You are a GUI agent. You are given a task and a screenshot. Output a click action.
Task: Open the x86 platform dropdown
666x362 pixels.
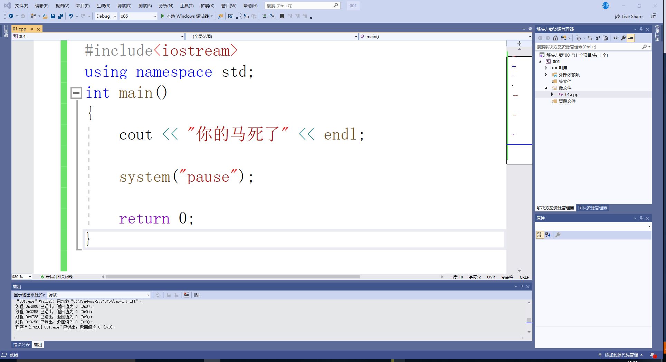[138, 16]
